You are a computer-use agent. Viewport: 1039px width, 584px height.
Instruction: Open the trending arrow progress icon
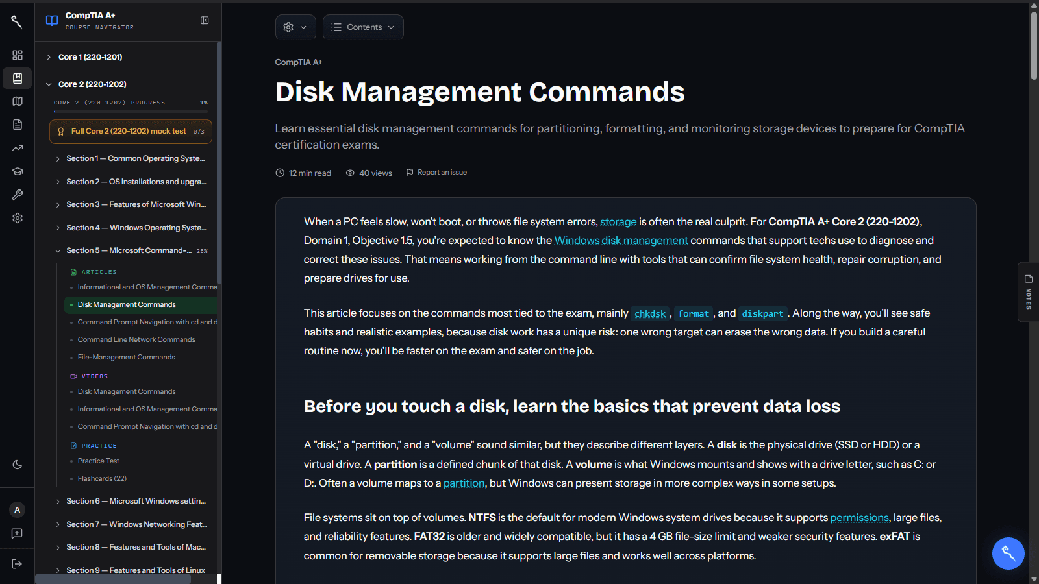pos(18,148)
